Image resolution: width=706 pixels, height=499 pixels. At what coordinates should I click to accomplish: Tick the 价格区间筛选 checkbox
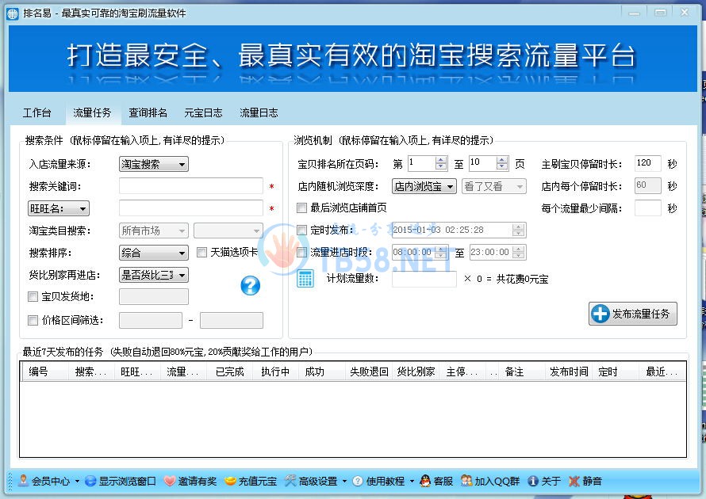[33, 320]
